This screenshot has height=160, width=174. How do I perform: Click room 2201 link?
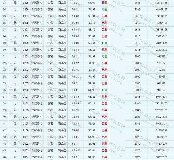(26, 56)
